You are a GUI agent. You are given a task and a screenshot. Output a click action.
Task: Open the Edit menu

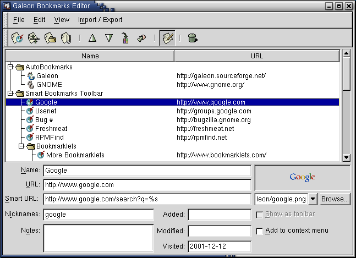pos(39,20)
